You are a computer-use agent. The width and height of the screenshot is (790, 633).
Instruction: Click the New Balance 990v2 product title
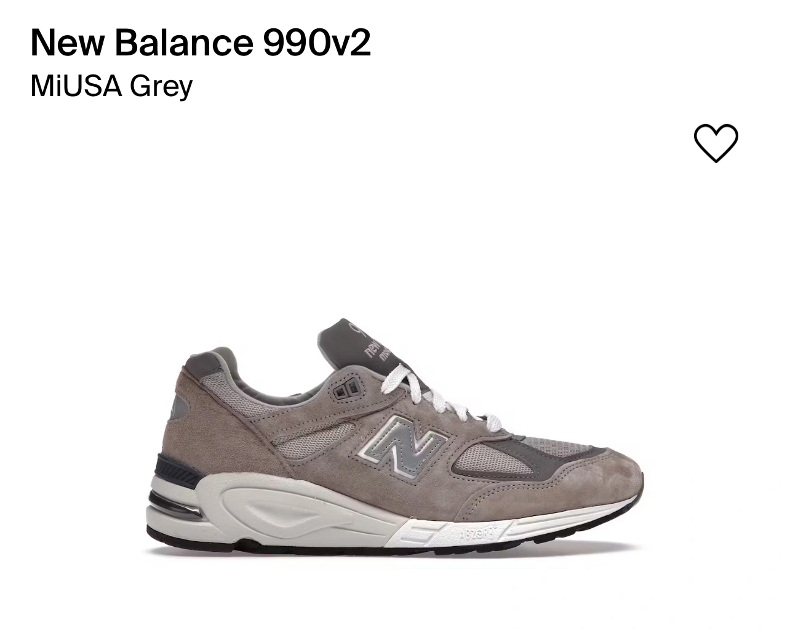click(x=201, y=42)
